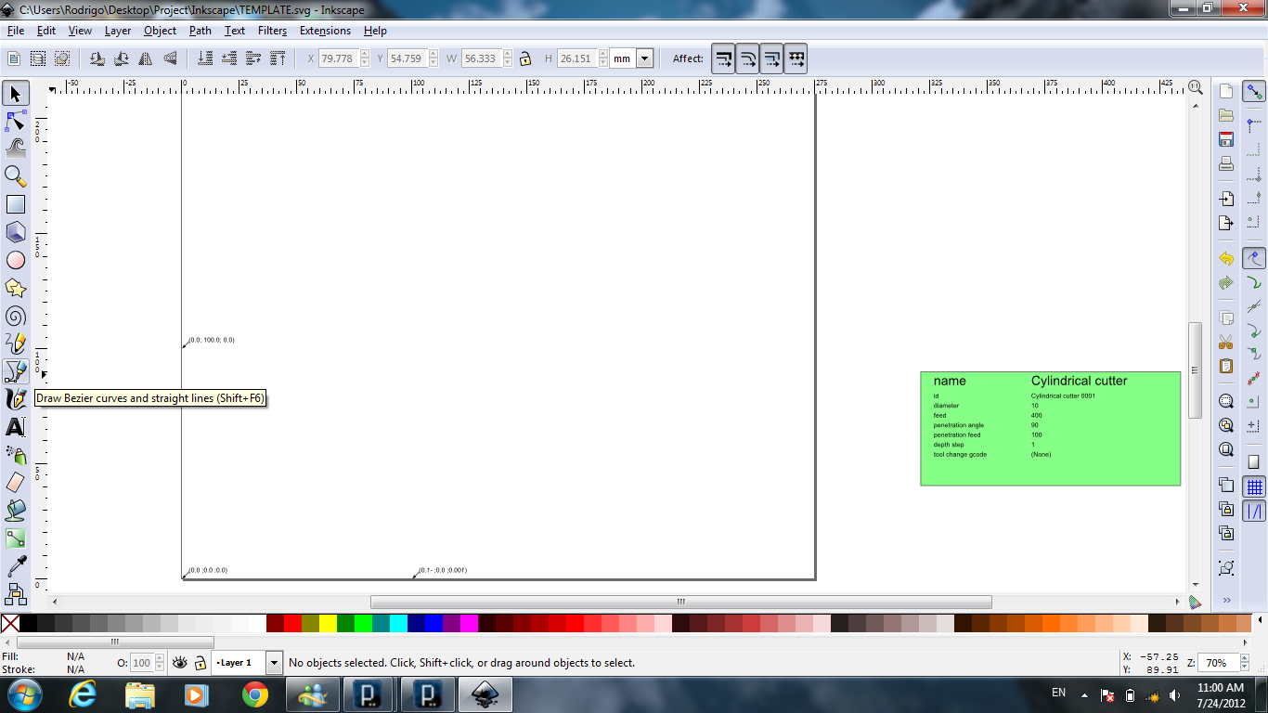Open the Filters menu
This screenshot has height=713, width=1268.
tap(272, 31)
